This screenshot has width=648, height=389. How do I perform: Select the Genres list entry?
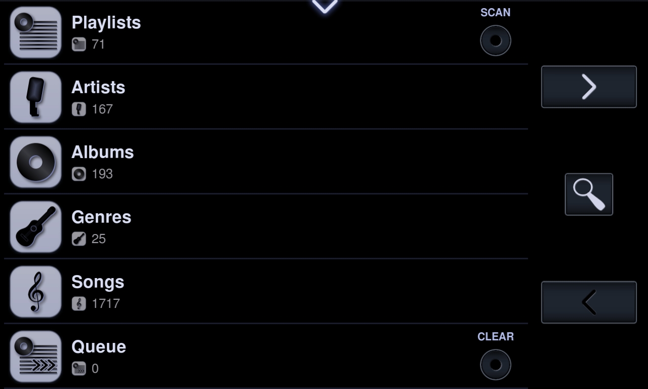pyautogui.click(x=266, y=227)
